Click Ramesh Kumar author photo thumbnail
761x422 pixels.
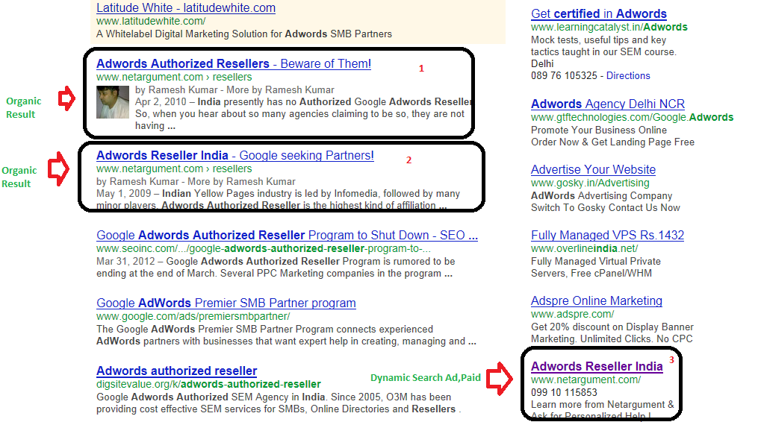(113, 102)
